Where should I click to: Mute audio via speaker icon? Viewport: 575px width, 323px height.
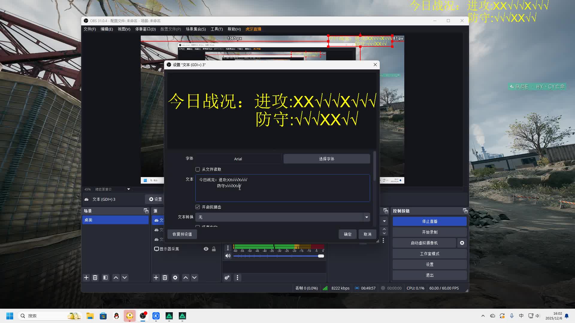click(228, 256)
